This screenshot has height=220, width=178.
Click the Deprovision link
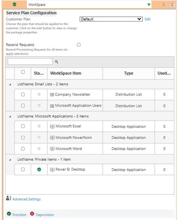click(45, 215)
